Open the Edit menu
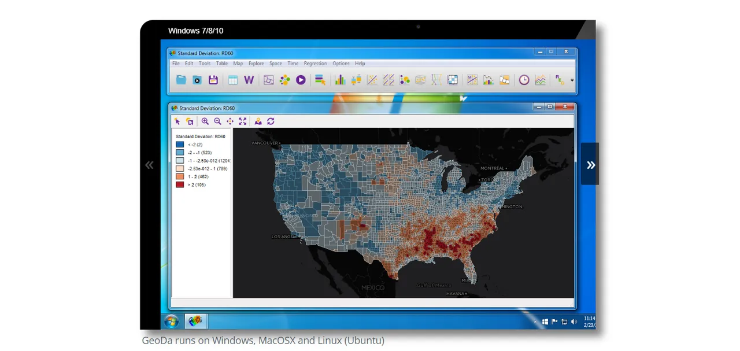 [189, 64]
